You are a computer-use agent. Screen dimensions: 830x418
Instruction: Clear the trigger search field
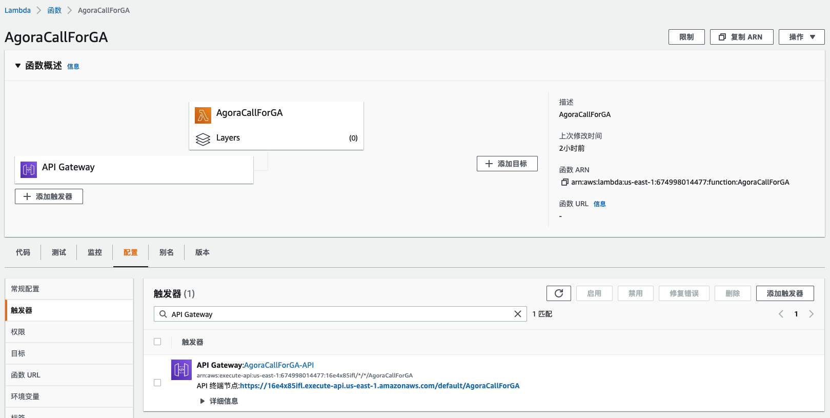[x=518, y=314]
